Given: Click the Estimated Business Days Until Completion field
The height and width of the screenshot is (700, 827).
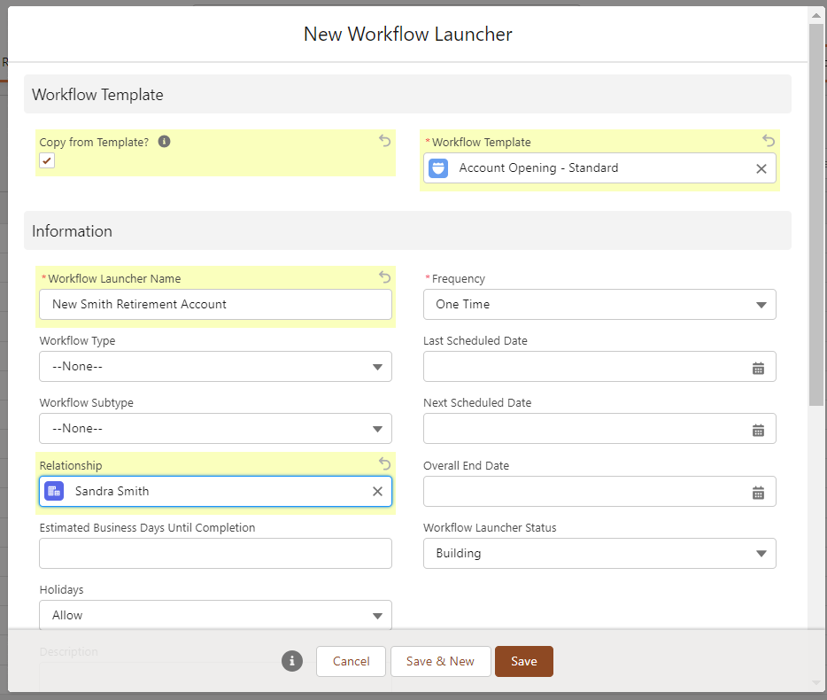Looking at the screenshot, I should click(x=215, y=553).
